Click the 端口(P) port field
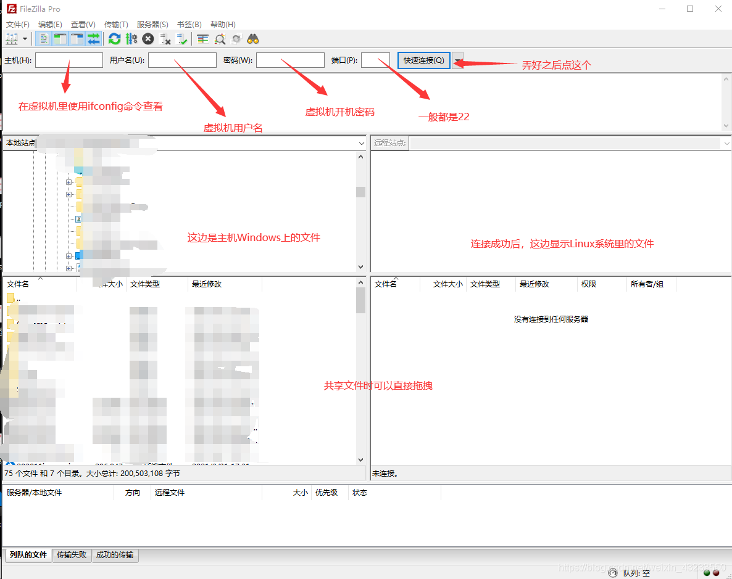Screen dimensions: 732x579 tap(375, 60)
